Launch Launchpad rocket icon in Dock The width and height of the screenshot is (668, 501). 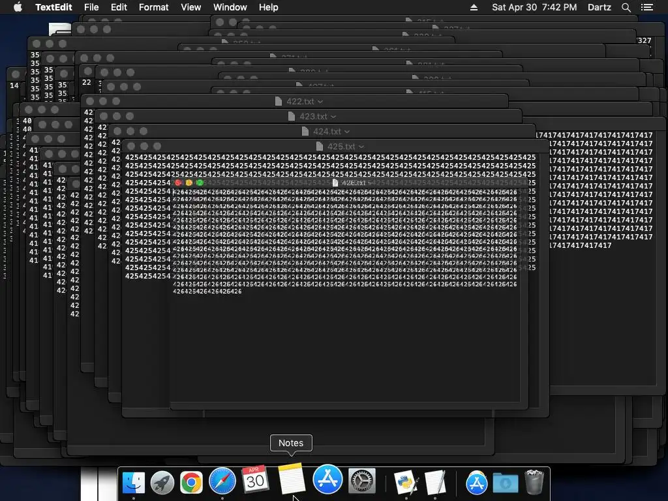[x=162, y=482]
